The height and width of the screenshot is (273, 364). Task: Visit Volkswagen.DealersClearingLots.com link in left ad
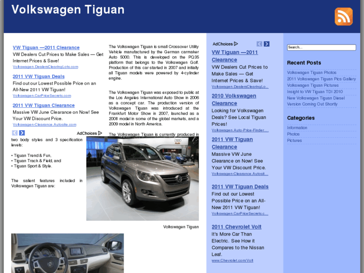46,67
